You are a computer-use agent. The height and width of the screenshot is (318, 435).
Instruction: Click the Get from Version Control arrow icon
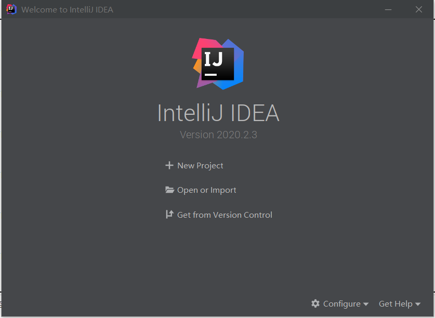pos(169,215)
